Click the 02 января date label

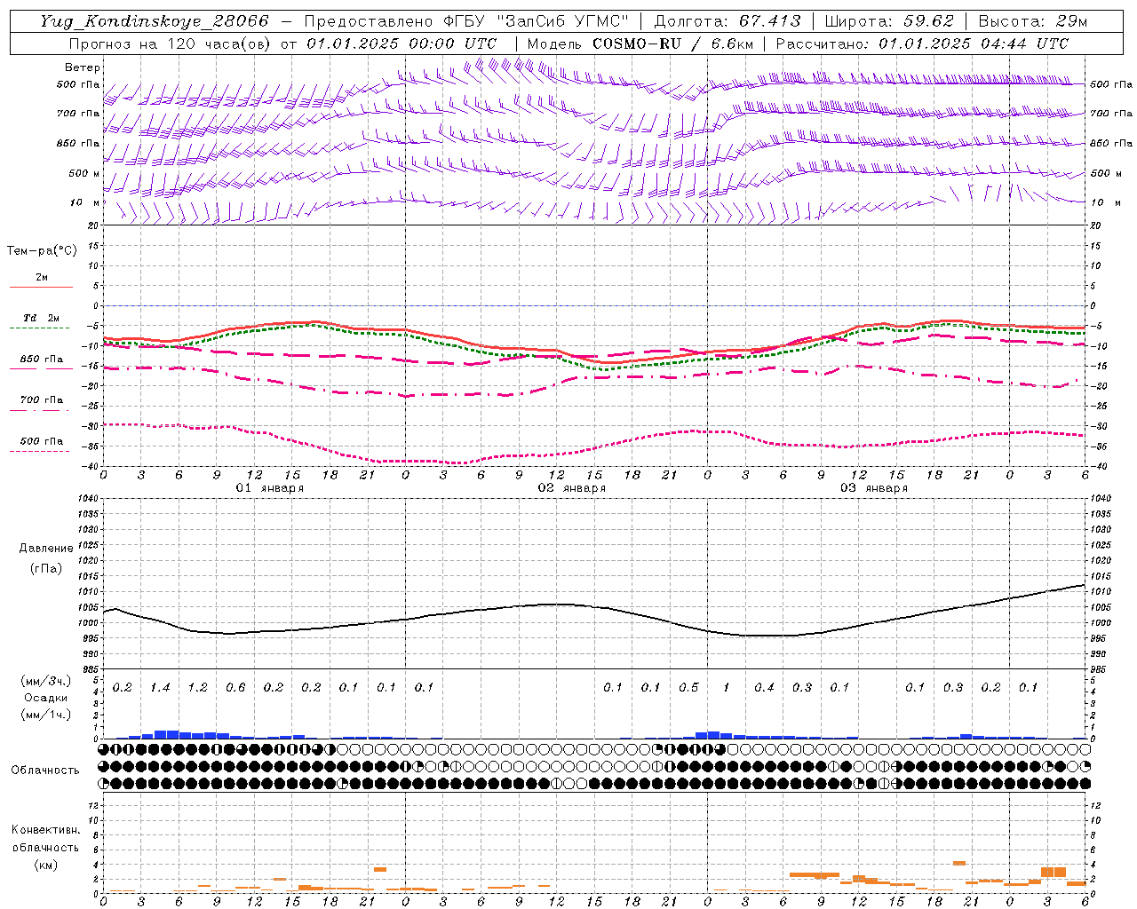572,488
